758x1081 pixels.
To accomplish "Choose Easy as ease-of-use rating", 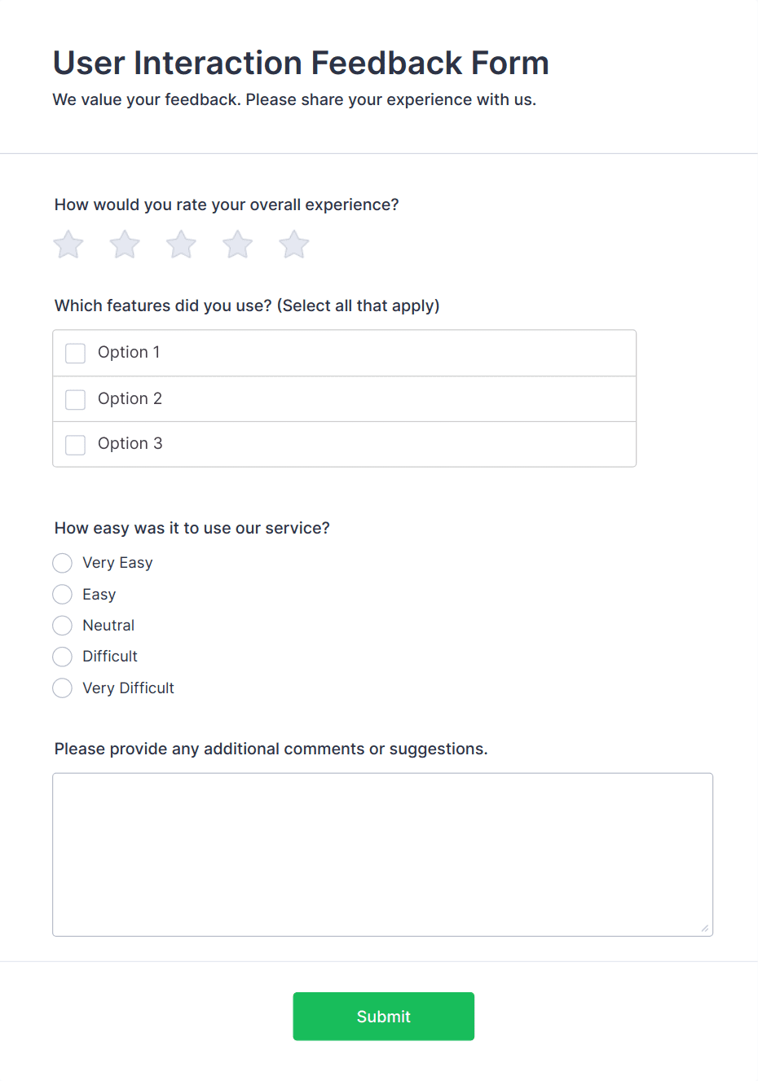I will point(62,594).
